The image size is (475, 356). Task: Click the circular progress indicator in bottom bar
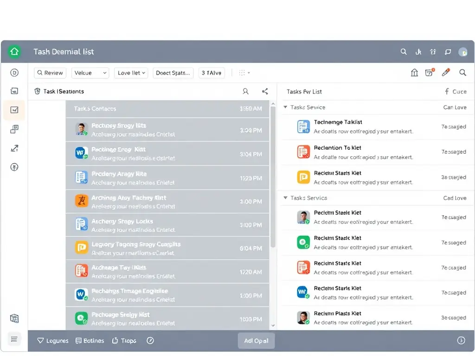150,340
